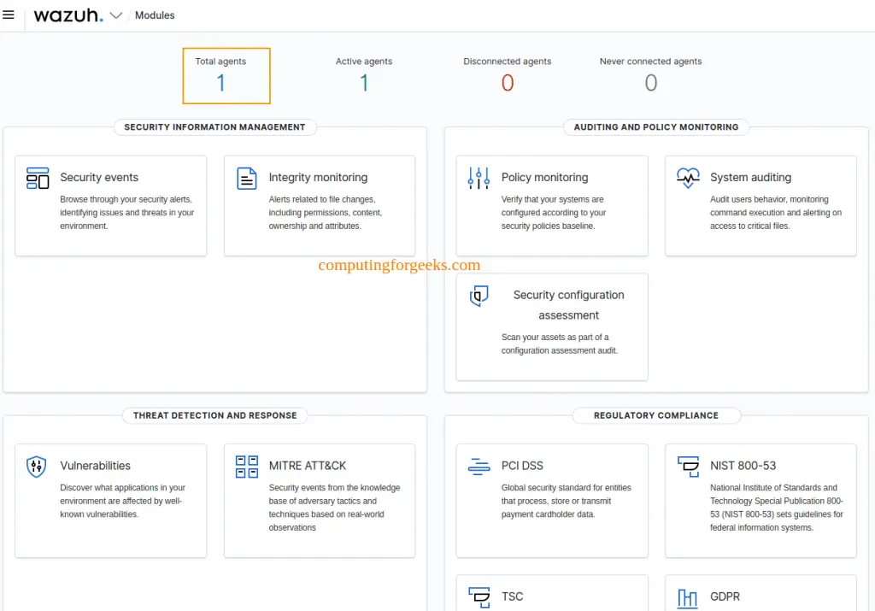875x611 pixels.
Task: Click the Auditing and Policy Monitoring heading
Action: click(x=656, y=127)
